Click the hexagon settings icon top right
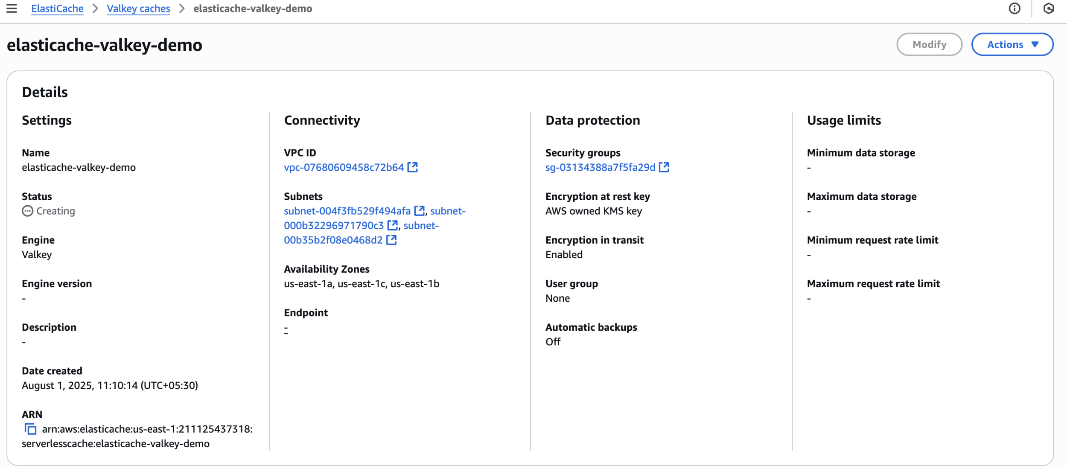 pos(1048,9)
